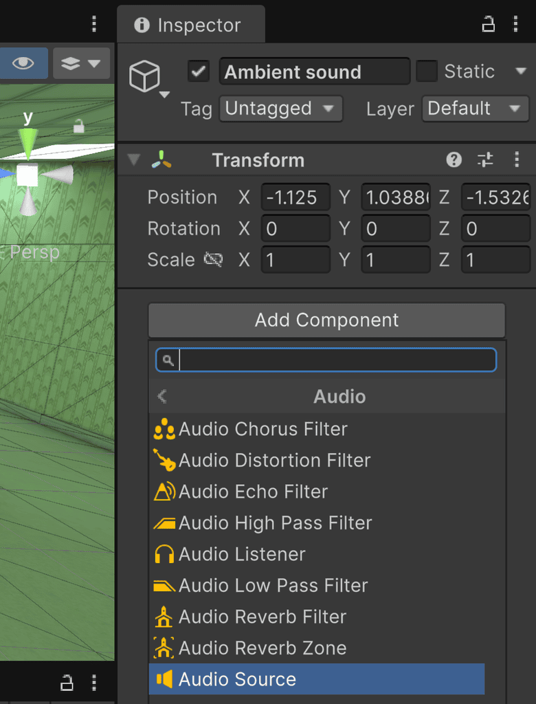Open the Transform component context menu
Viewport: 536px width, 704px height.
point(517,159)
